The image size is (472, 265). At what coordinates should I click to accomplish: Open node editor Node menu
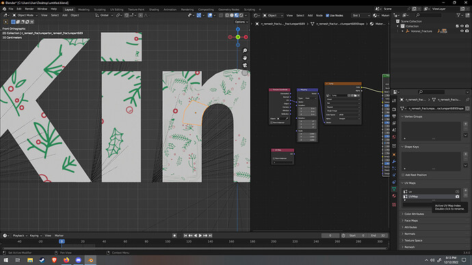(319, 15)
